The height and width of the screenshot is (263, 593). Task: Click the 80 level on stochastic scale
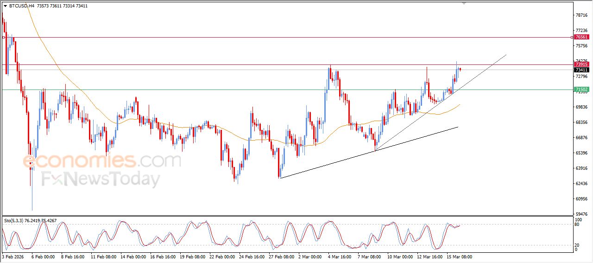click(577, 225)
